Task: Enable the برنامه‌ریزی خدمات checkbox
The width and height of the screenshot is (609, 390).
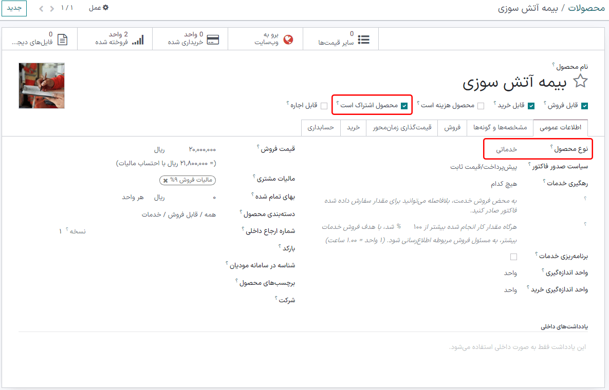Action: pos(513,256)
